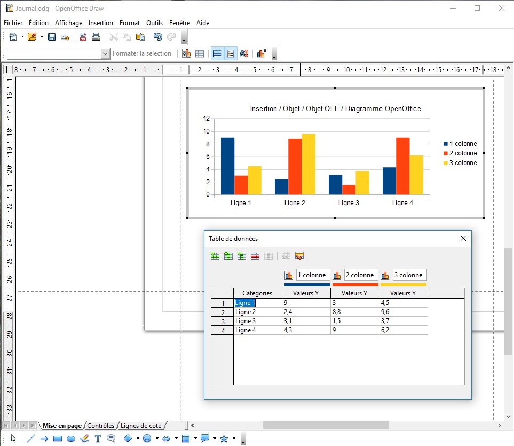514x446 pixels.
Task: Click the chart icon beside 1 colonne
Action: 289,275
